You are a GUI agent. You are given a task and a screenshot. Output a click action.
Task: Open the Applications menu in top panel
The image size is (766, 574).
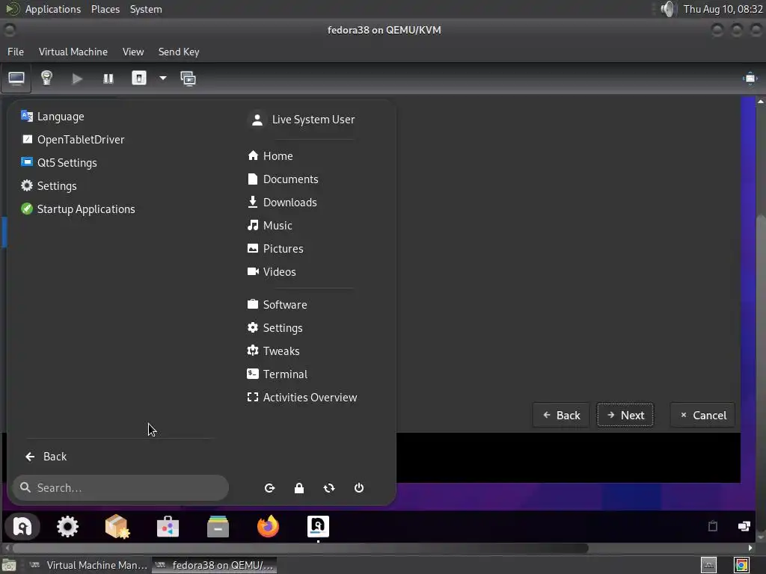(53, 9)
